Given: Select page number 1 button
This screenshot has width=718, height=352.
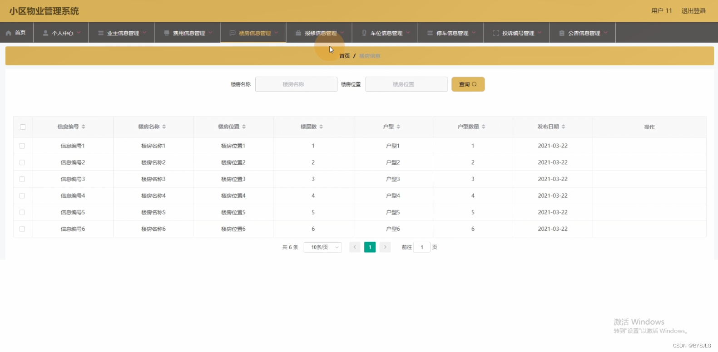Looking at the screenshot, I should pos(370,247).
